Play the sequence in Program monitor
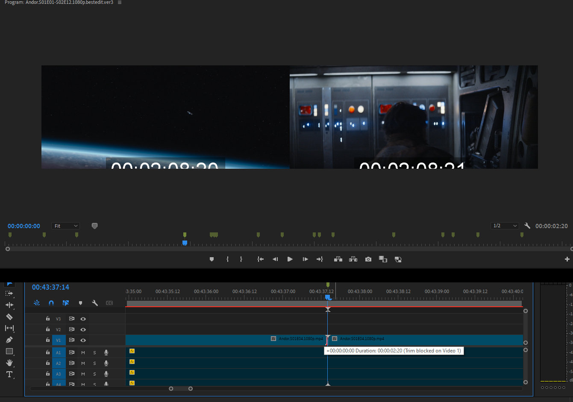The width and height of the screenshot is (573, 402). (290, 259)
